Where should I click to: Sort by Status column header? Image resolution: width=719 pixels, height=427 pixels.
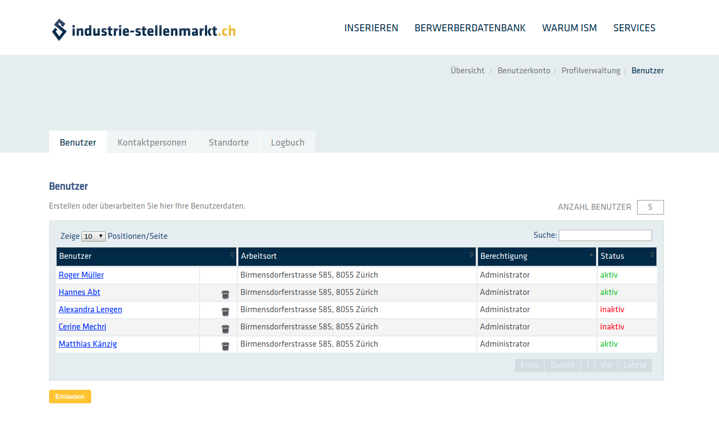[627, 256]
